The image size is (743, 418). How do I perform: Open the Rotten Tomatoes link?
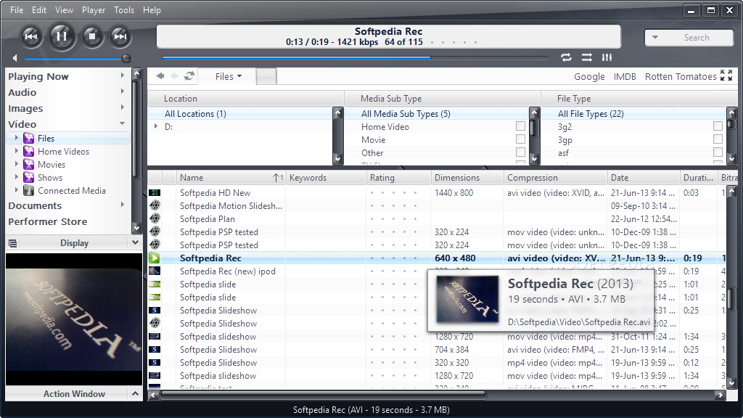681,76
